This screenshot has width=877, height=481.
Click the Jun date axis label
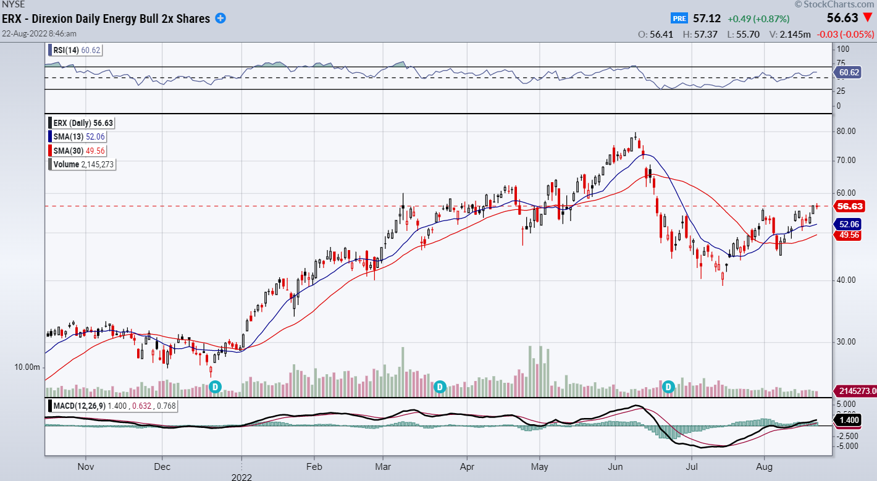pyautogui.click(x=615, y=467)
